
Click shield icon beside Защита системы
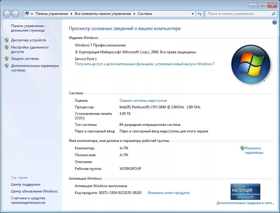tap(7, 59)
